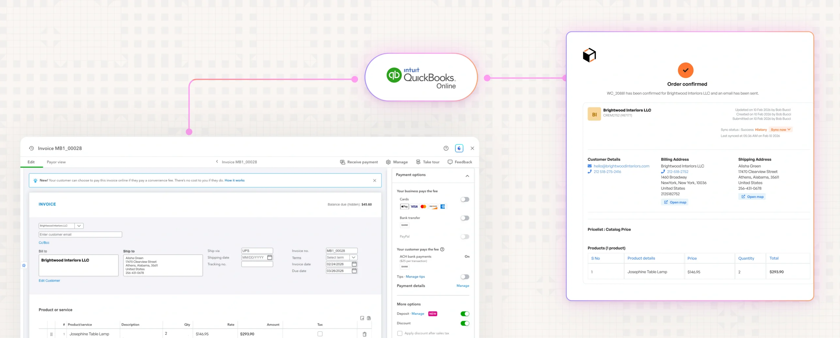Click Open map under Billing Address
This screenshot has height=338, width=840.
pyautogui.click(x=675, y=202)
